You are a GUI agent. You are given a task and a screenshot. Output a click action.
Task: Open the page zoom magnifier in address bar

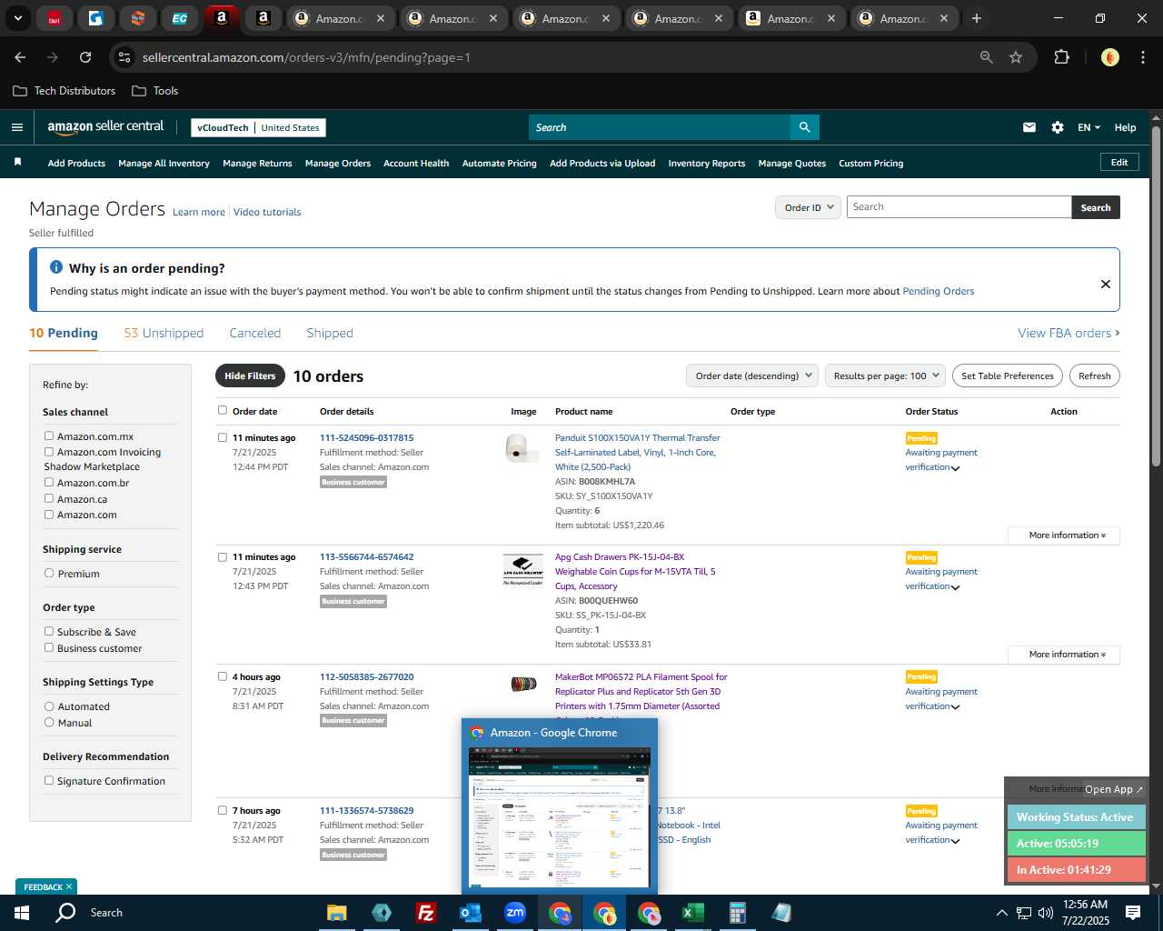tap(987, 57)
